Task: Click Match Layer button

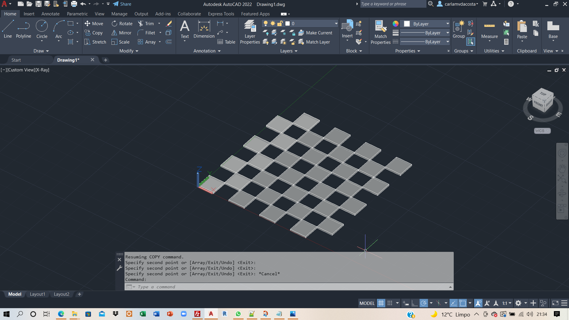Action: coord(314,42)
